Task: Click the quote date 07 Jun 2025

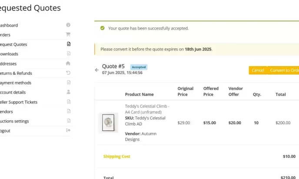Action: coord(122,73)
